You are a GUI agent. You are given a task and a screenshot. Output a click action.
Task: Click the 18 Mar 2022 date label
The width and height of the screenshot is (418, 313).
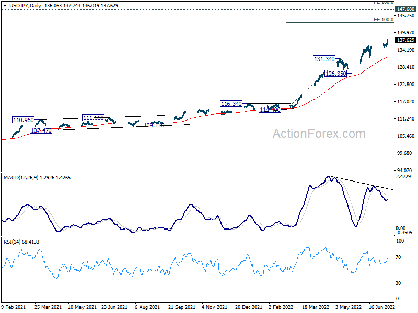tap(316, 307)
